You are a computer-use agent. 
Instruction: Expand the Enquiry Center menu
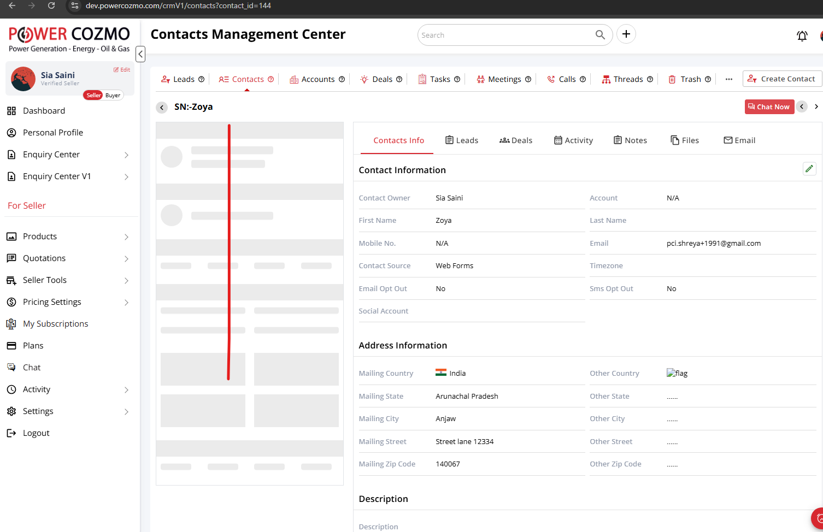coord(126,155)
